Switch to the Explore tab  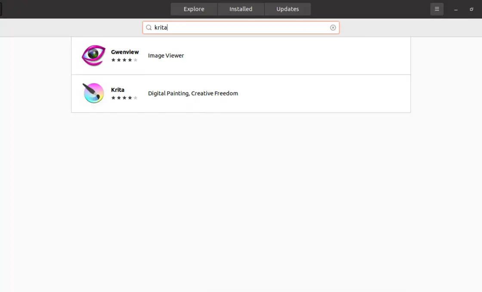pos(194,9)
